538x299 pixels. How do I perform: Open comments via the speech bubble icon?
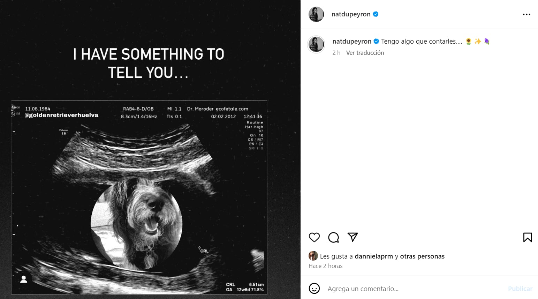click(x=333, y=237)
